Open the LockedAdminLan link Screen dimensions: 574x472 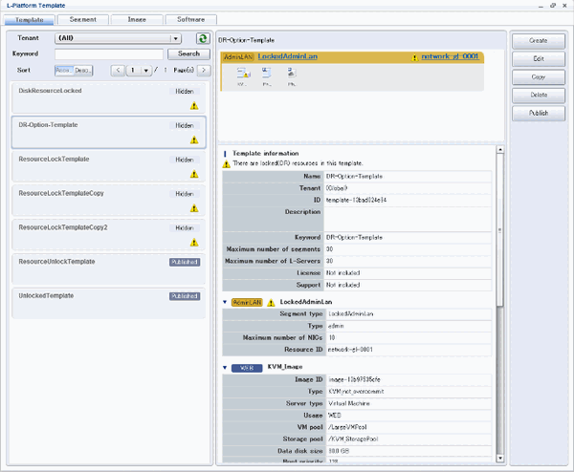[x=287, y=57]
